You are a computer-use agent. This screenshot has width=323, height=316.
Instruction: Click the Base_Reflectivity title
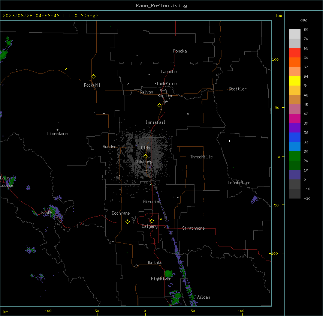pyautogui.click(x=161, y=6)
